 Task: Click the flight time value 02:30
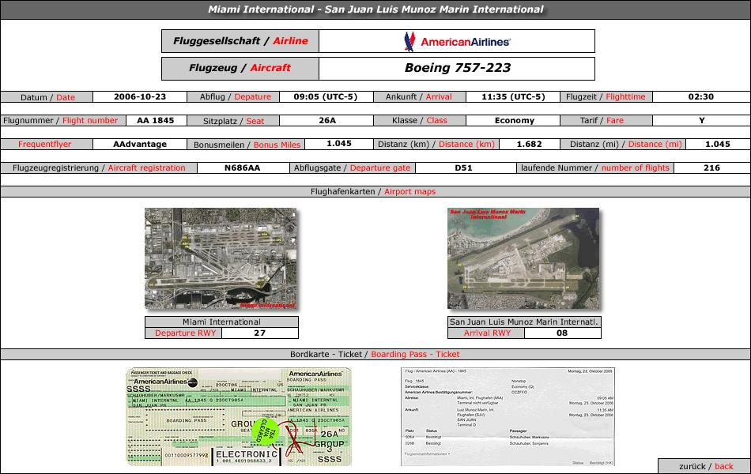click(701, 96)
